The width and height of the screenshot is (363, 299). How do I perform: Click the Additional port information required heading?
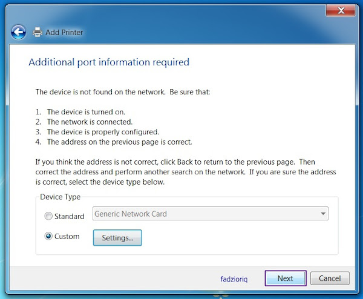click(x=109, y=62)
